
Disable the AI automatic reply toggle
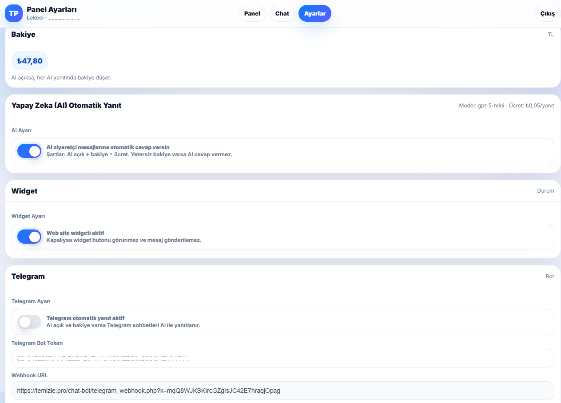click(x=29, y=151)
